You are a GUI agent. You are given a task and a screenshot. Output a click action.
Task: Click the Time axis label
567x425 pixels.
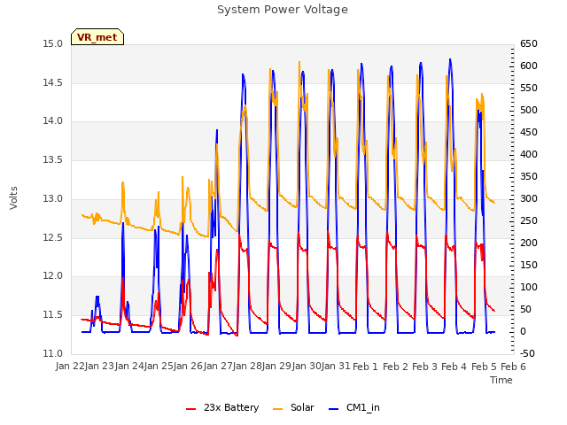(x=501, y=380)
